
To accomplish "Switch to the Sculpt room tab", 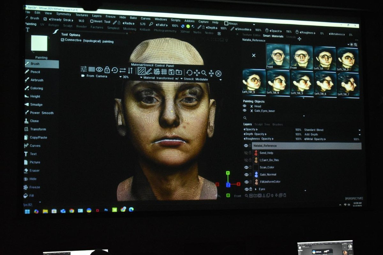I will tap(68, 26).
